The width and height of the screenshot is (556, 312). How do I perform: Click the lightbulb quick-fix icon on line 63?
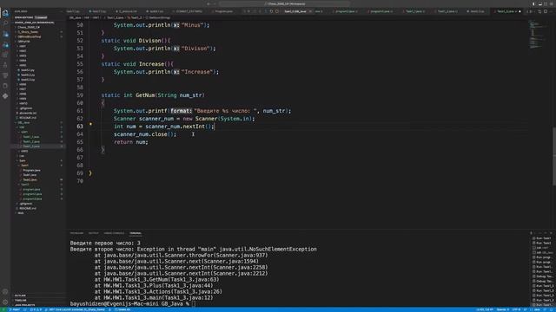click(x=90, y=124)
